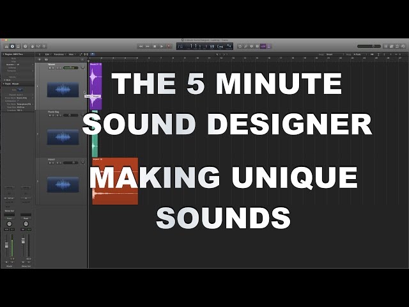Toggle the Inspector button in the control bar
The width and height of the screenshot is (409, 307).
(12, 47)
